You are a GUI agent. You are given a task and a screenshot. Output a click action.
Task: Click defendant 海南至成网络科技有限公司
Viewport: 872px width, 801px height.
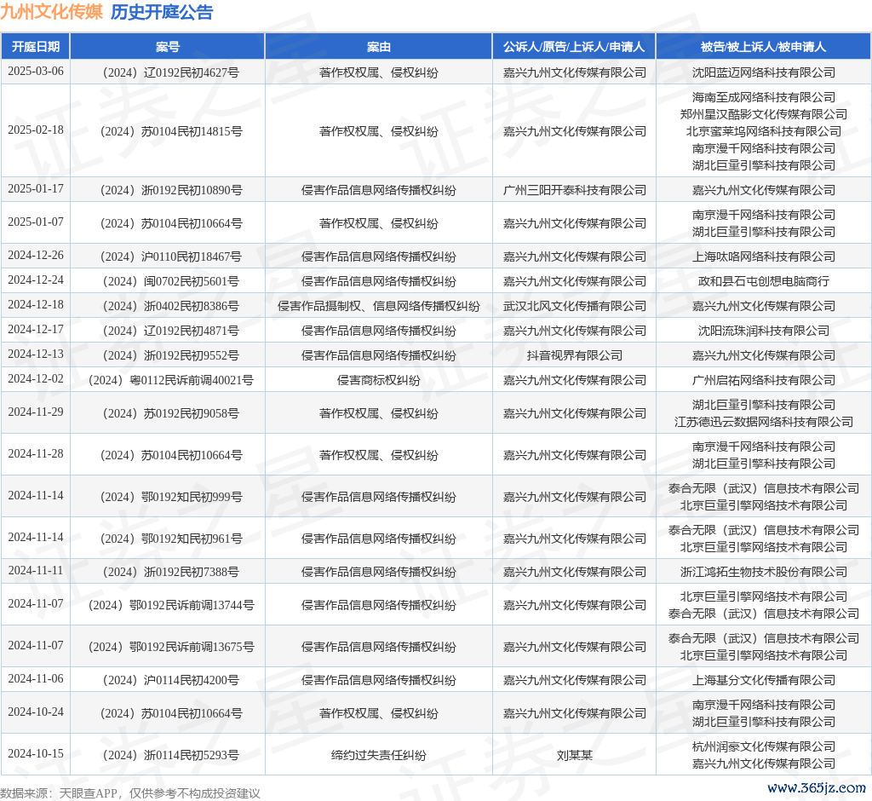[x=764, y=97]
